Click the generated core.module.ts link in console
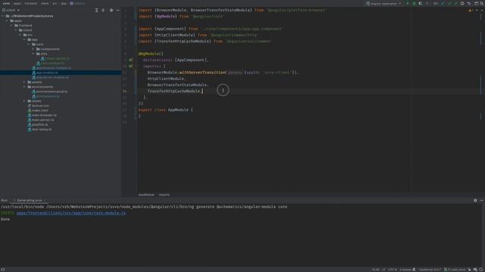 71,213
